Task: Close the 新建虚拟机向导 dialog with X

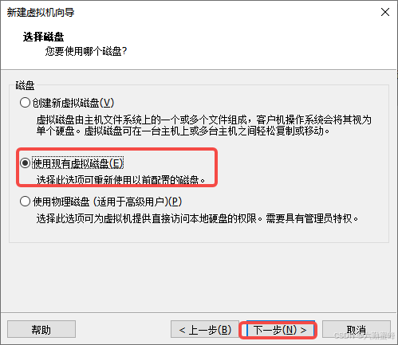Action: 385,12
